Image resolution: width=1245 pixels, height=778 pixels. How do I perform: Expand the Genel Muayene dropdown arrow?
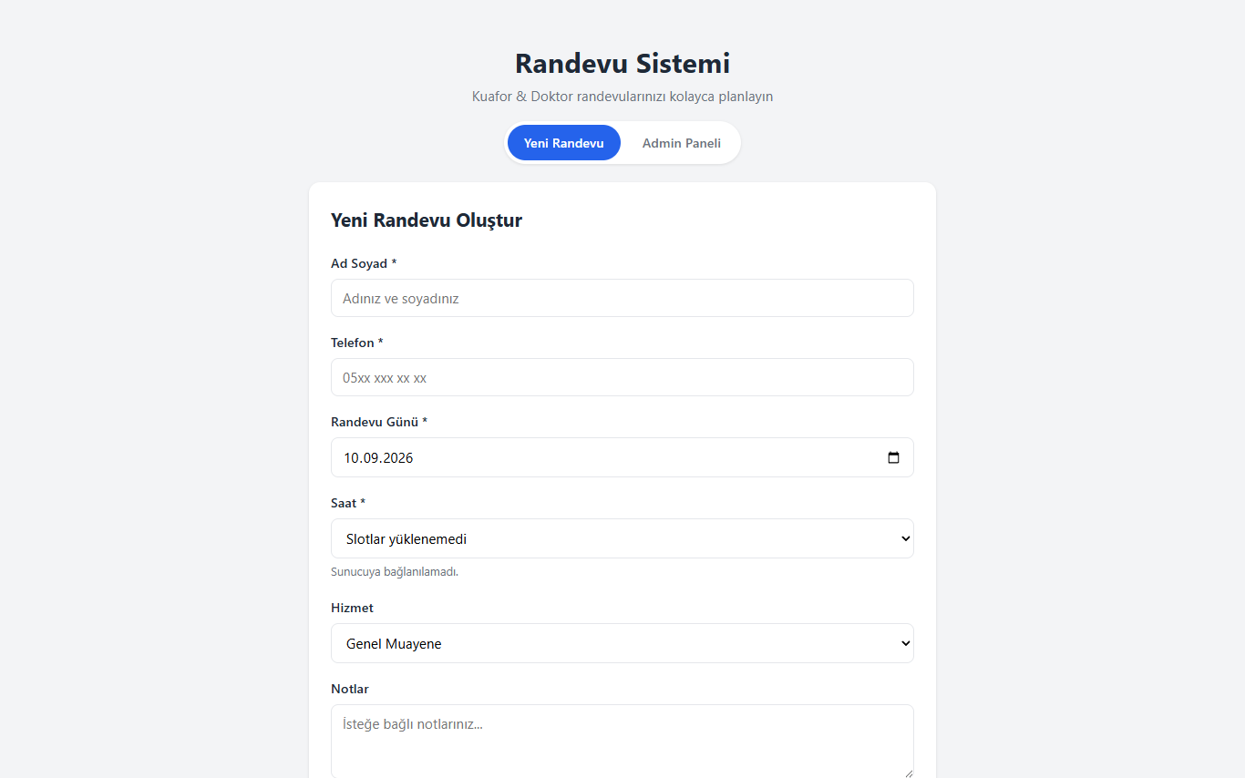coord(905,643)
